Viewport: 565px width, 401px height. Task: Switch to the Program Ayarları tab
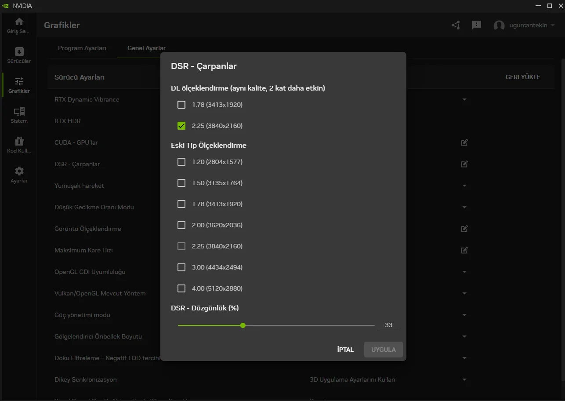[x=82, y=48]
